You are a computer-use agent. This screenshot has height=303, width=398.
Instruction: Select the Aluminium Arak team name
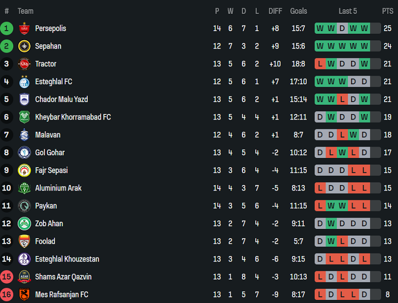point(58,188)
